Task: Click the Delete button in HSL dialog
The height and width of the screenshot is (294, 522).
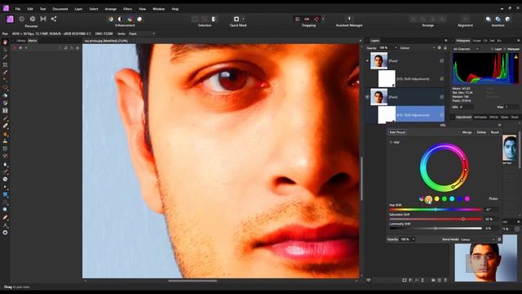Action: [x=481, y=132]
